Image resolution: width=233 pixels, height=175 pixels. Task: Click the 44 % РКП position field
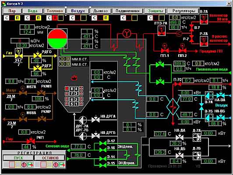[x=26, y=147]
